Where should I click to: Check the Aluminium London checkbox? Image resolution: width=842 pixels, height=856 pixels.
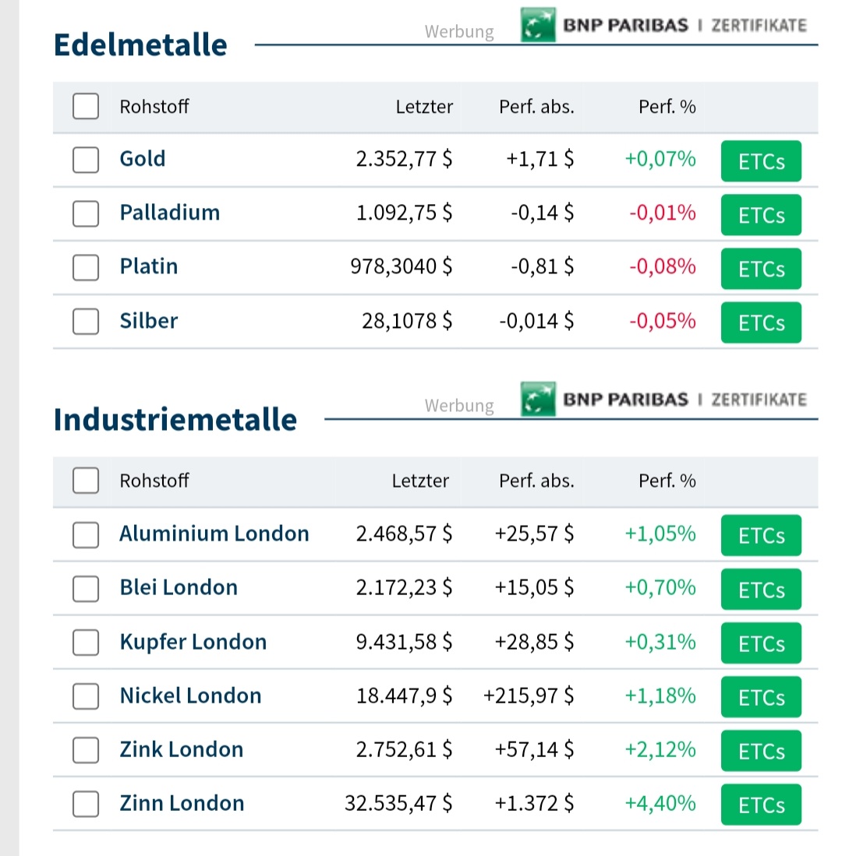click(86, 534)
